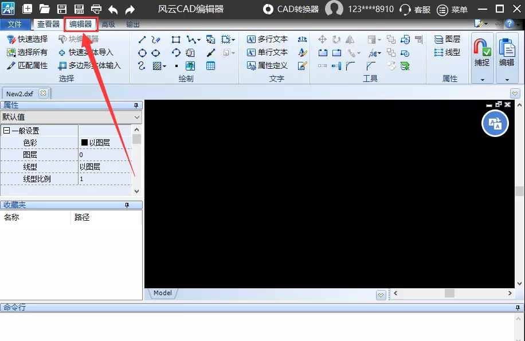The width and height of the screenshot is (525, 341).
Task: Switch to the 输出 tab
Action: pos(133,25)
